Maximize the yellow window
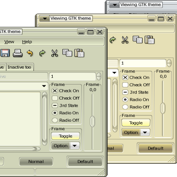This screenshot has width=177, height=177. click(x=161, y=19)
